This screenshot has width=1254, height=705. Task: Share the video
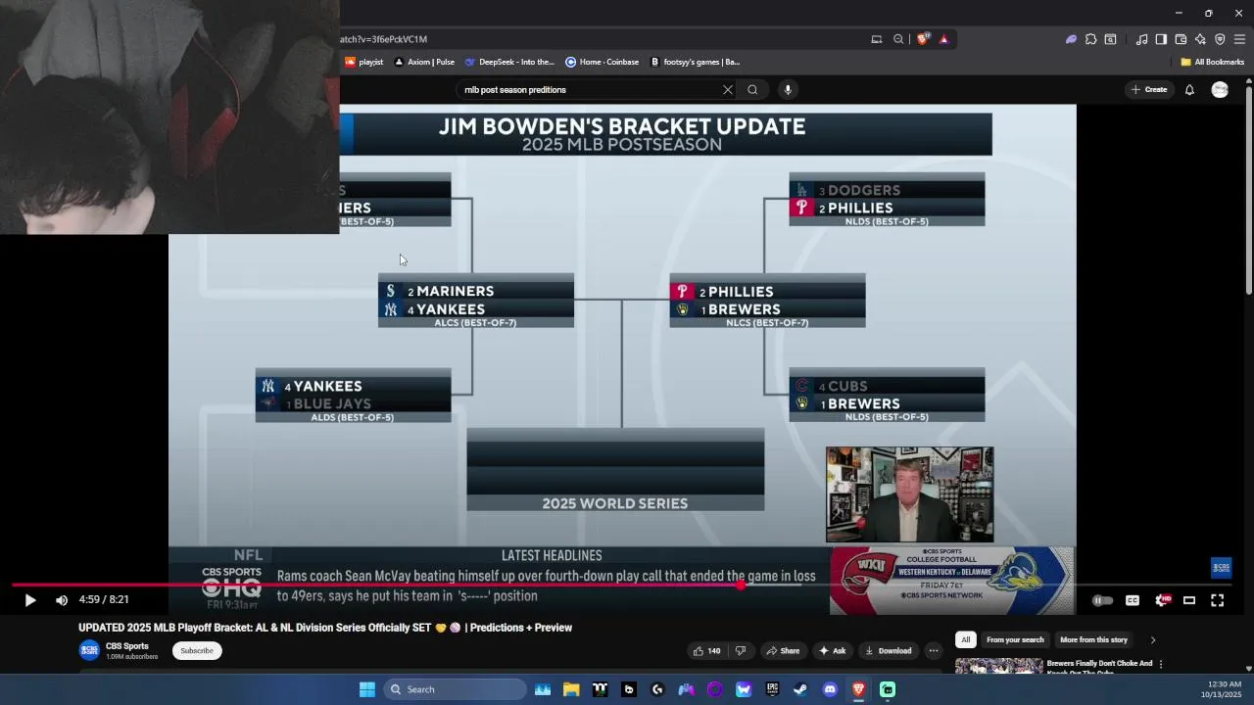tap(783, 650)
